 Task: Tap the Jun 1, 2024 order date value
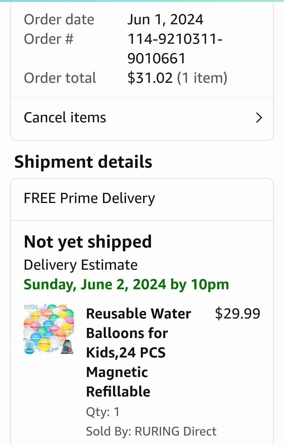(165, 20)
